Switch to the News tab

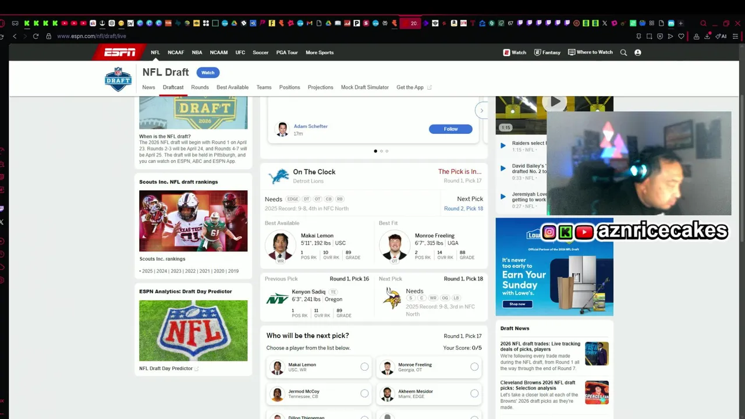pos(149,87)
